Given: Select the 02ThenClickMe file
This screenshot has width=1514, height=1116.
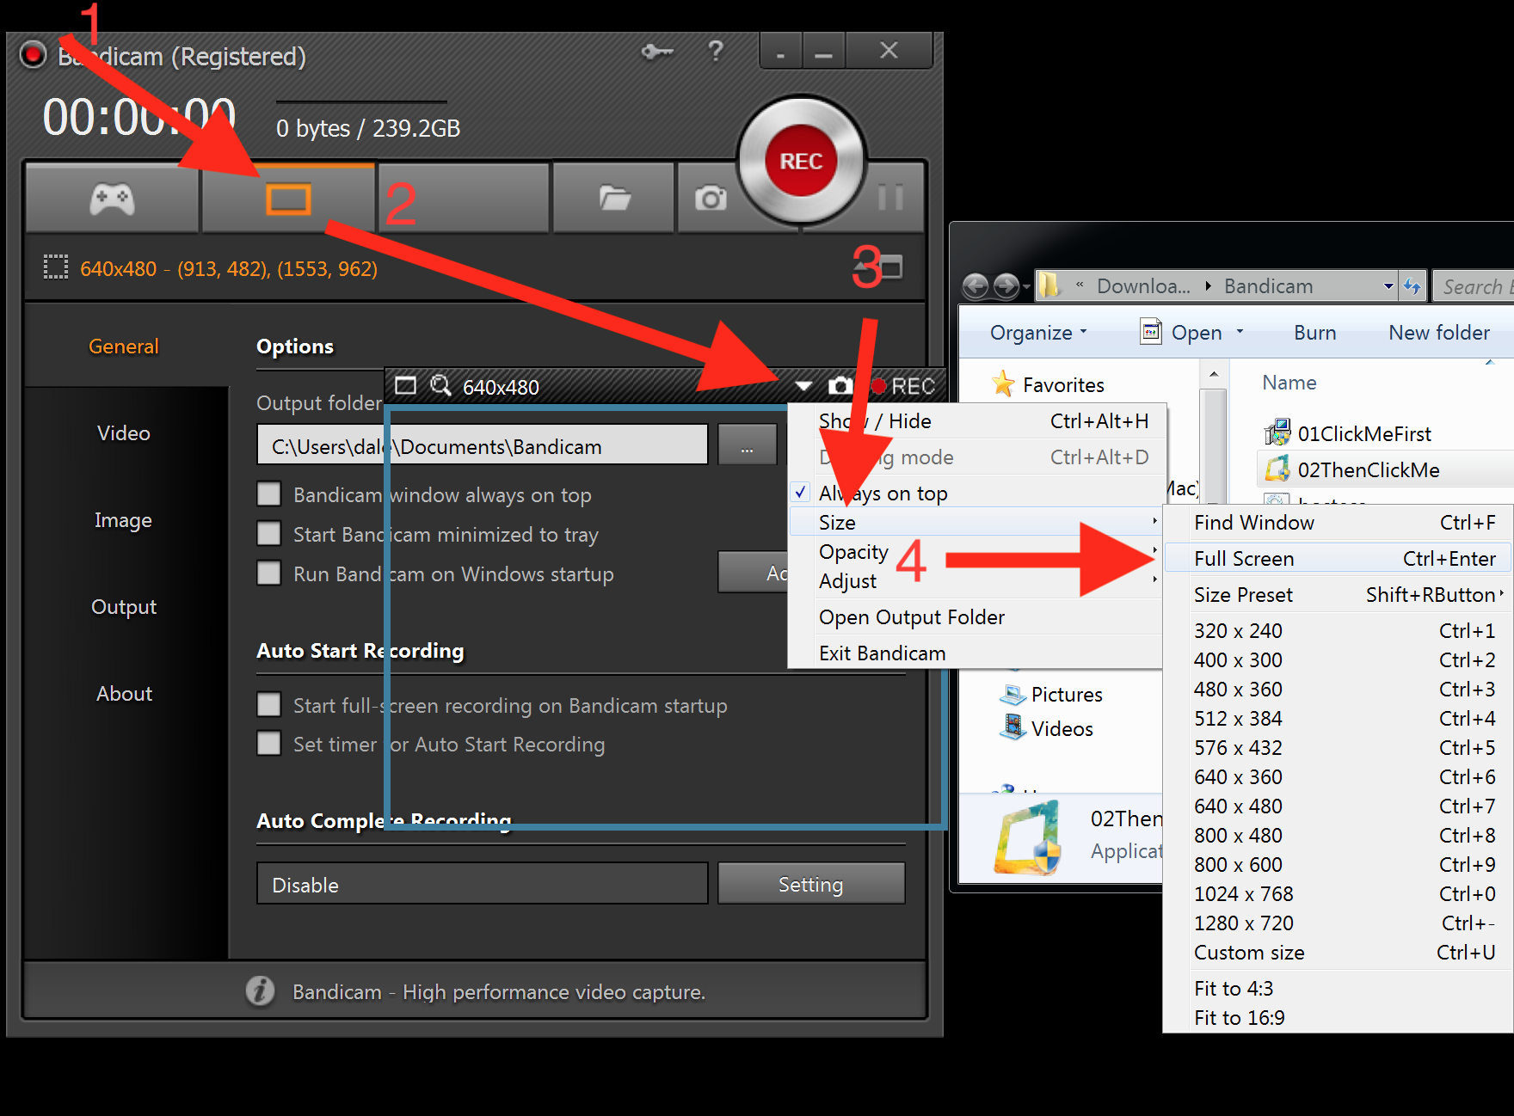Looking at the screenshot, I should click(1351, 469).
